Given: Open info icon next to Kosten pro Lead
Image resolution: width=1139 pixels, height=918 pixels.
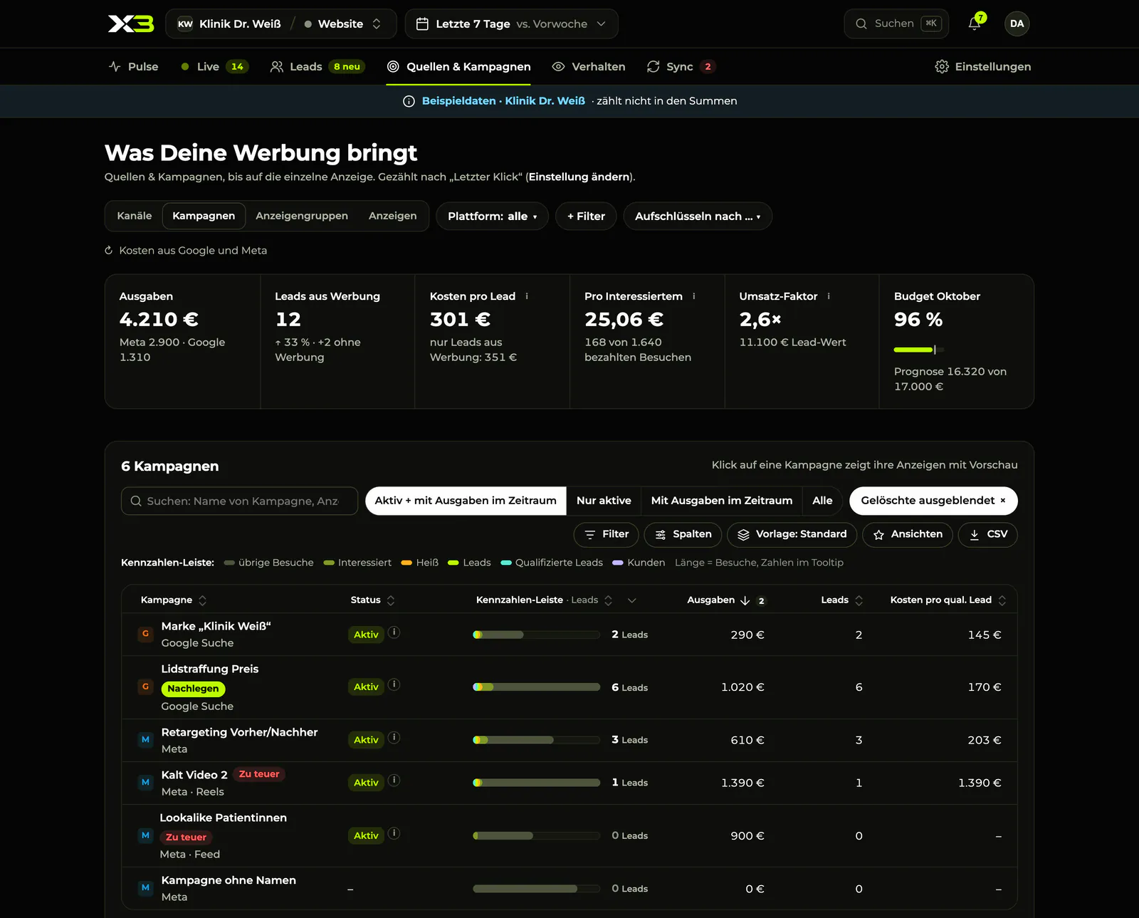Looking at the screenshot, I should click(527, 296).
